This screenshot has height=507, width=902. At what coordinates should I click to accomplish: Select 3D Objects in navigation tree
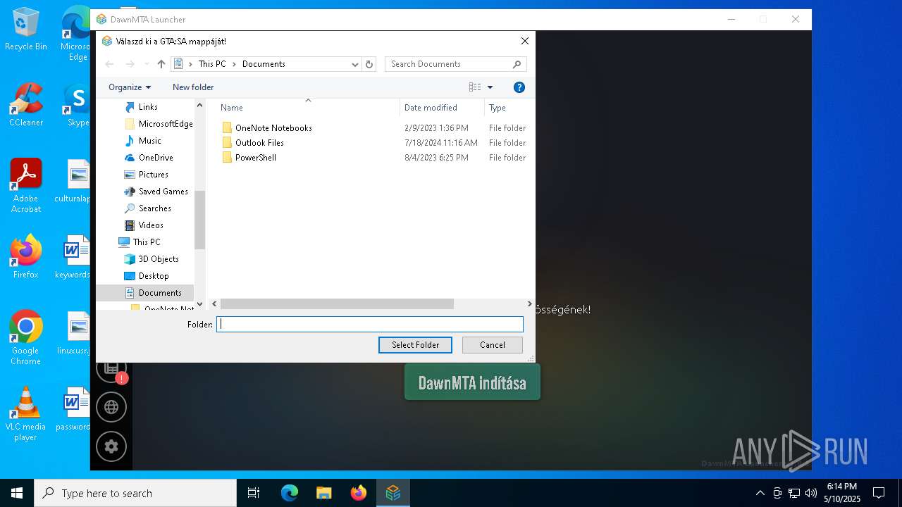[x=159, y=259]
